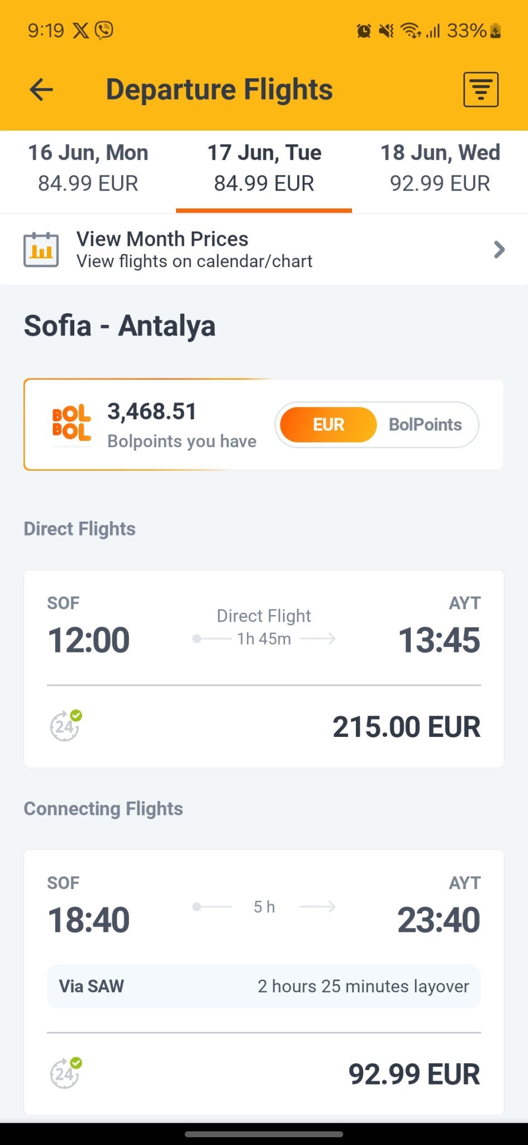The width and height of the screenshot is (528, 1145).
Task: Select the 18 Jun, Wed date tab
Action: [x=440, y=168]
